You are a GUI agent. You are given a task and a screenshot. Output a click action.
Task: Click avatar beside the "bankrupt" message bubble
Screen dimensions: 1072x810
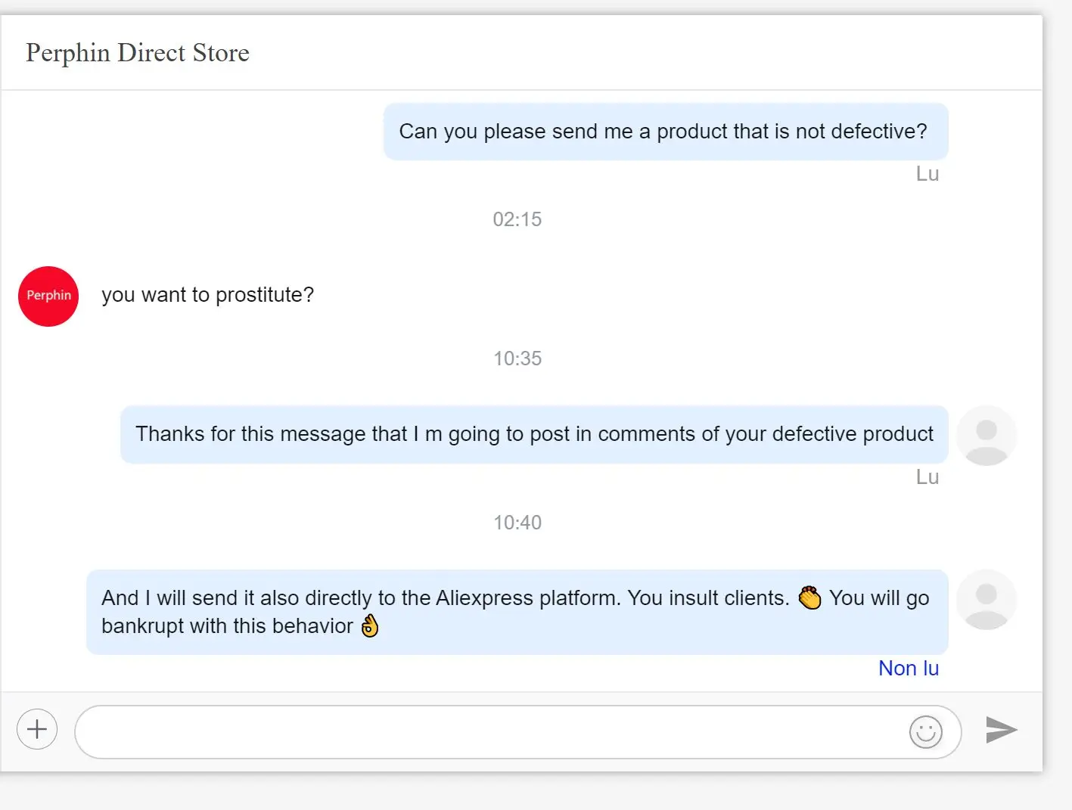(986, 600)
